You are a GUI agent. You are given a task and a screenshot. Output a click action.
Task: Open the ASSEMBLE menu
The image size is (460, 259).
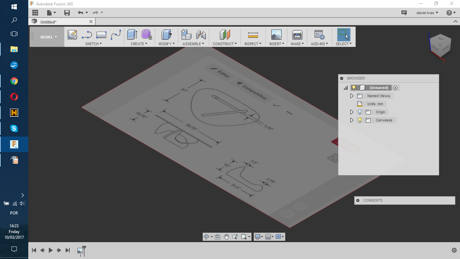tap(193, 44)
